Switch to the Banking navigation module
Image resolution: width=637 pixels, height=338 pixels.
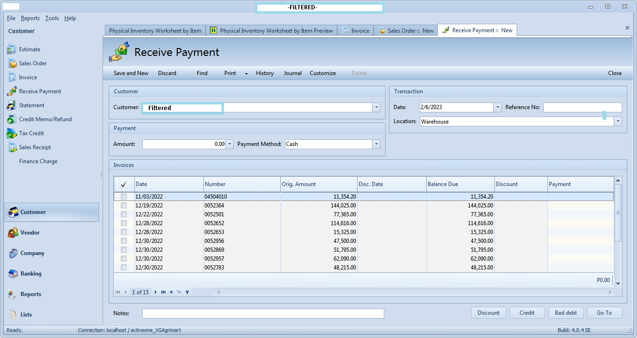(x=52, y=274)
